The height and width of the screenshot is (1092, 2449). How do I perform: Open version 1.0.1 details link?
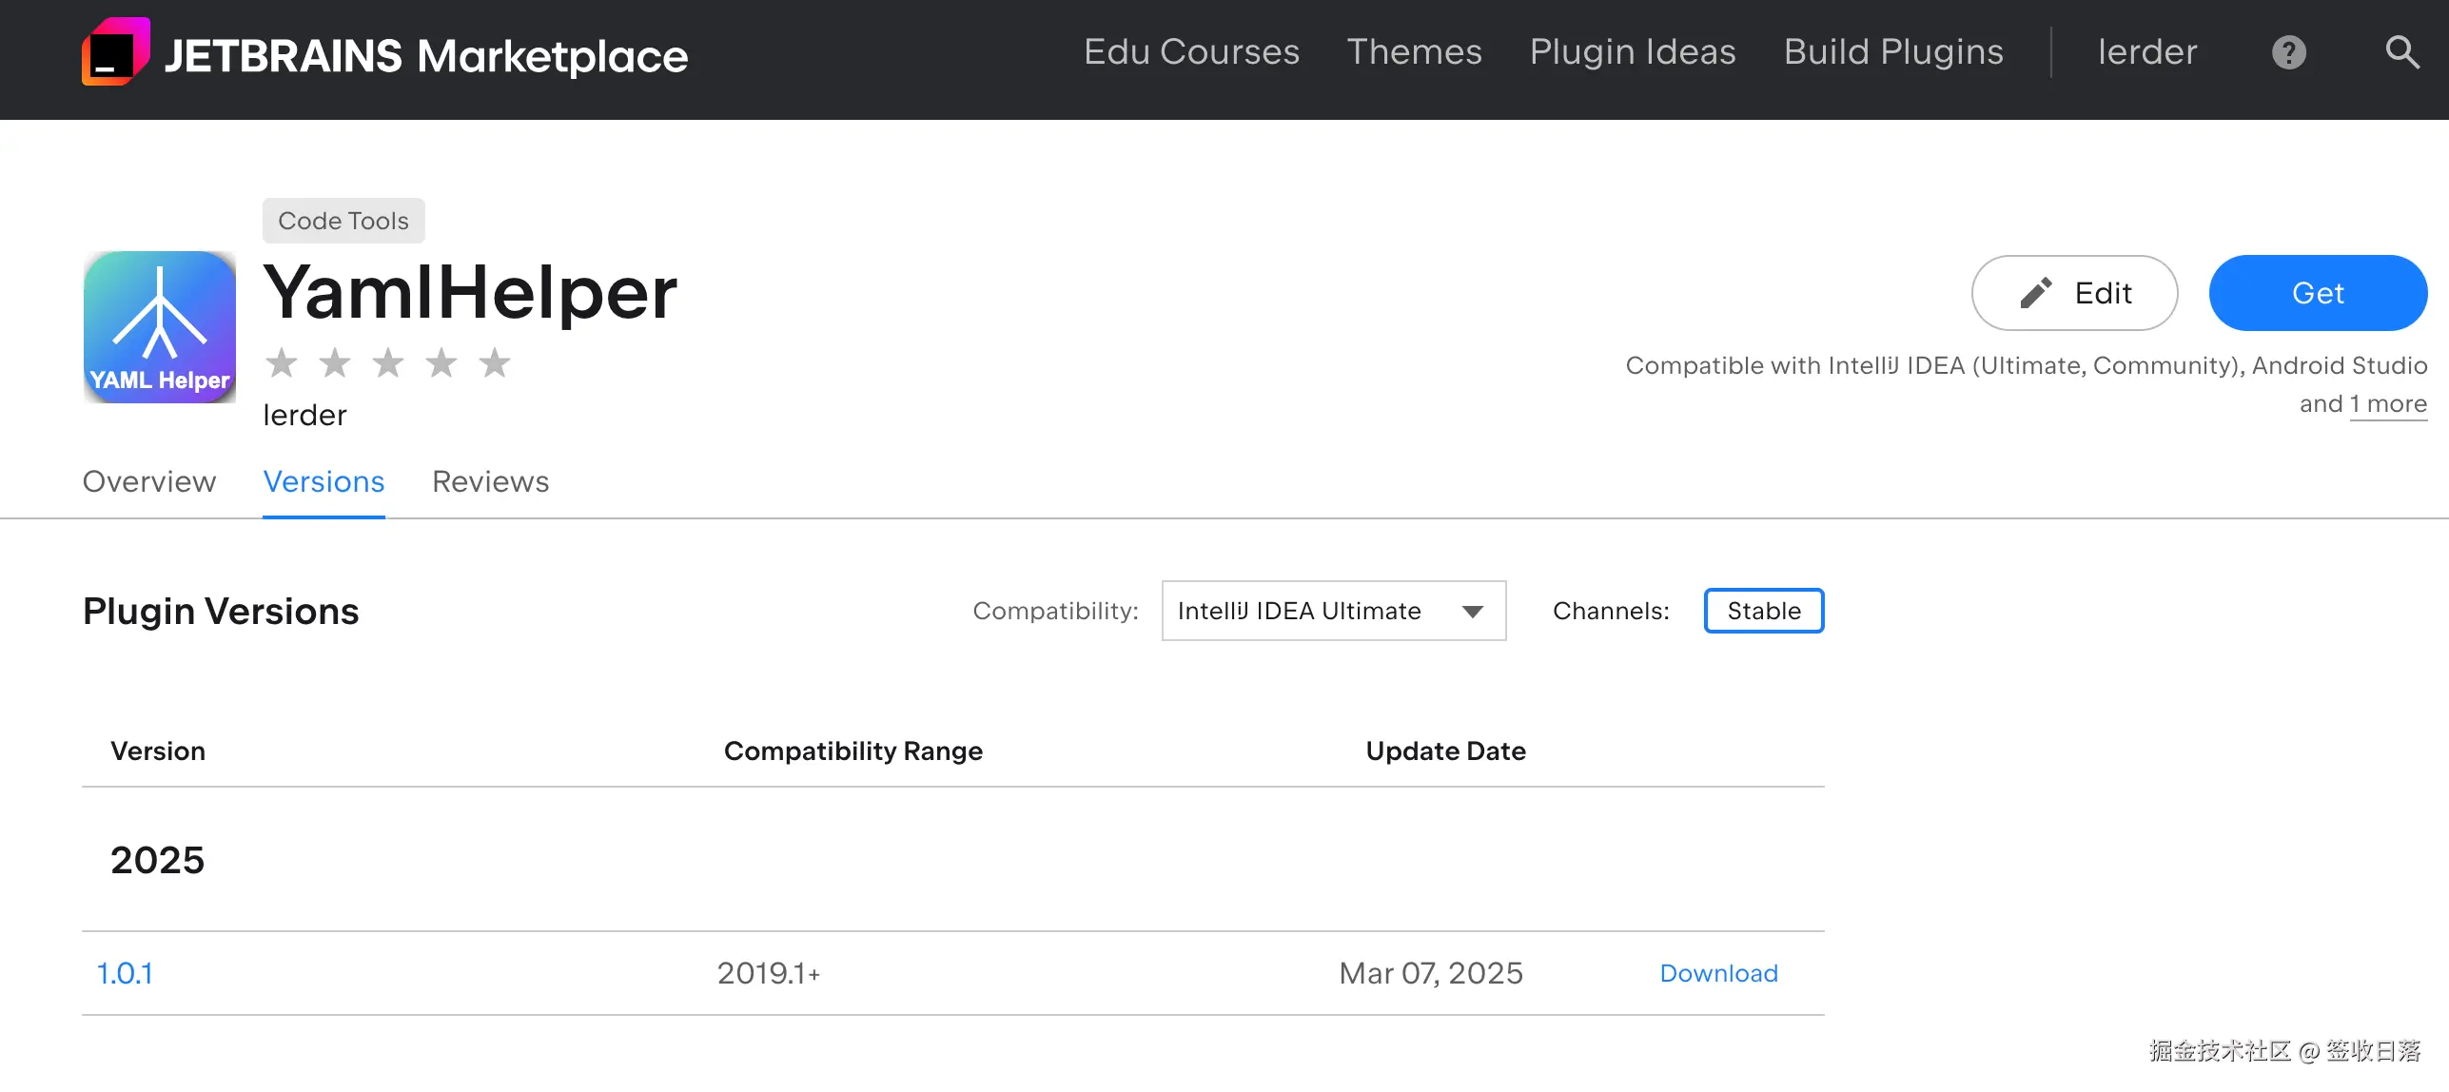tap(125, 973)
